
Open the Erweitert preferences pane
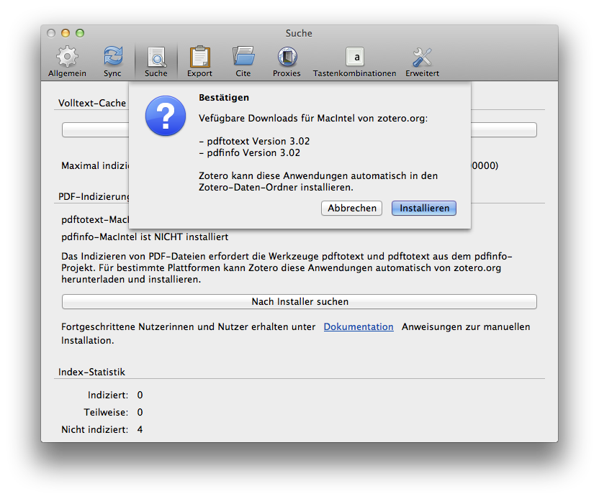(422, 61)
